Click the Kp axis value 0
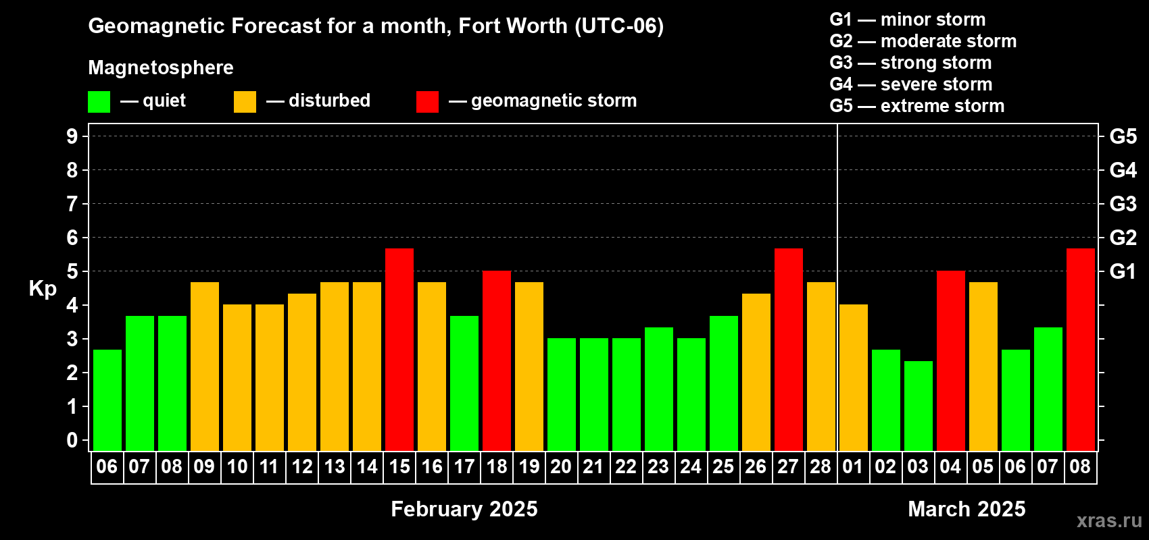Screen dimensions: 1149x540 pos(72,440)
